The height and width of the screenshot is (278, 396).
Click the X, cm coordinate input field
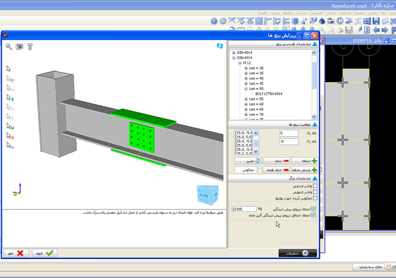pyautogui.click(x=289, y=133)
